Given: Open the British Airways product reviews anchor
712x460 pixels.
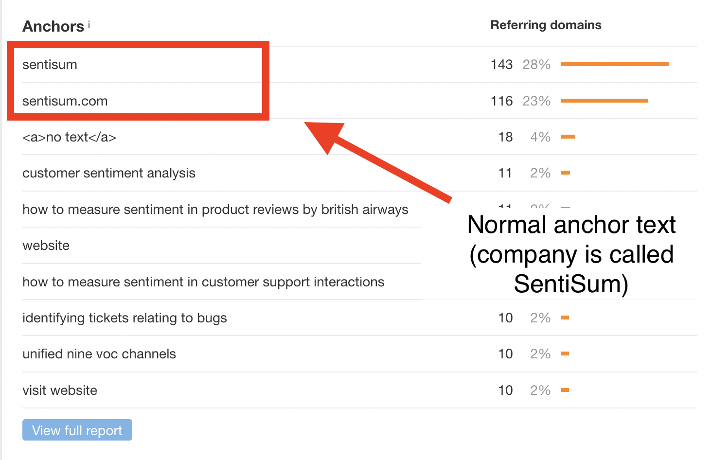Looking at the screenshot, I should coord(215,210).
